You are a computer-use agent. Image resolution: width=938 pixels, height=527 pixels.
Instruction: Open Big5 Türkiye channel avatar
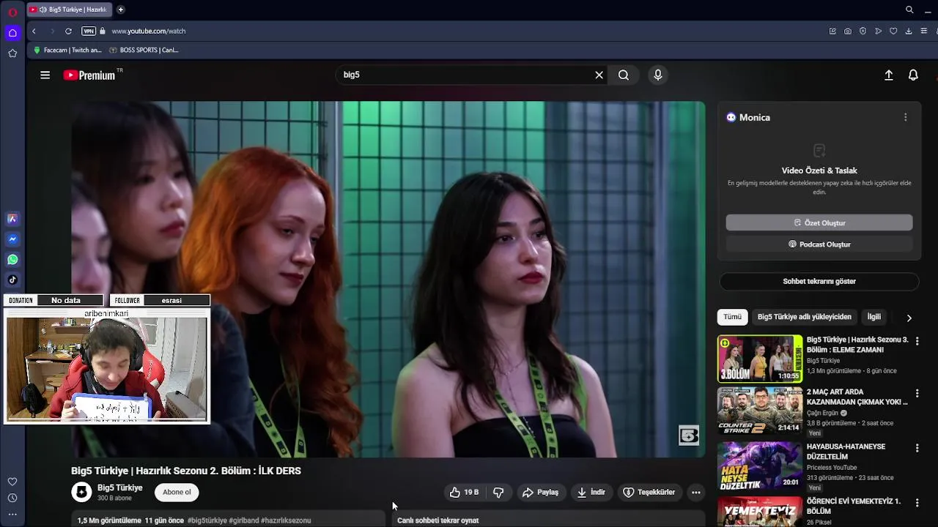coord(81,492)
